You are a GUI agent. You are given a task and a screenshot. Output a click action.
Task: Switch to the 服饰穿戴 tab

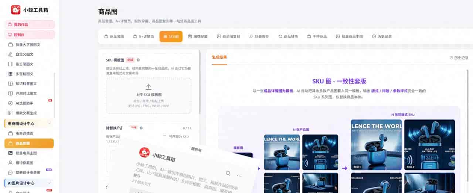[198, 37]
